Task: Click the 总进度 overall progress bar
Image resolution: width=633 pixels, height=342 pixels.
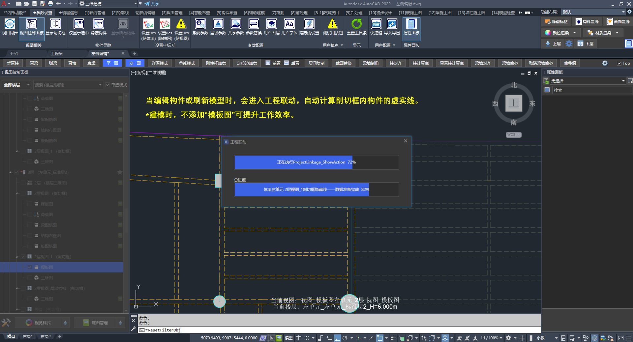Action: tap(316, 189)
